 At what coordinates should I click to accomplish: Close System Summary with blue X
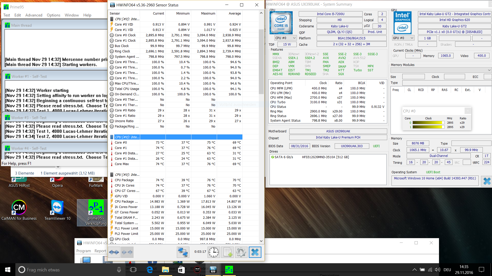pos(486,181)
